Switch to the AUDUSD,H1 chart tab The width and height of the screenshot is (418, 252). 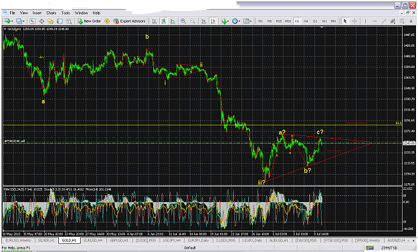(x=278, y=240)
